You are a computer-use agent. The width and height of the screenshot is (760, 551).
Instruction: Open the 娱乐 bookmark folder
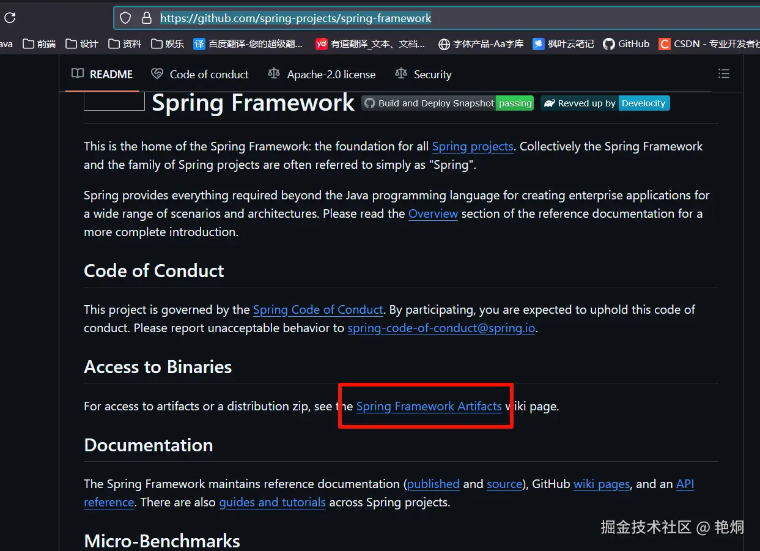point(168,43)
